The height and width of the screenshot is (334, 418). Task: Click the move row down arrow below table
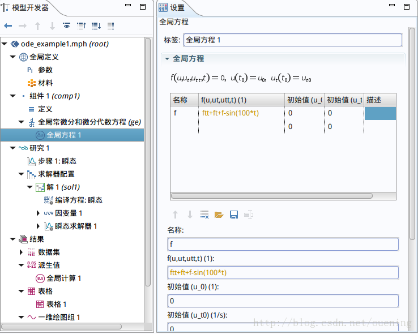[x=190, y=215]
